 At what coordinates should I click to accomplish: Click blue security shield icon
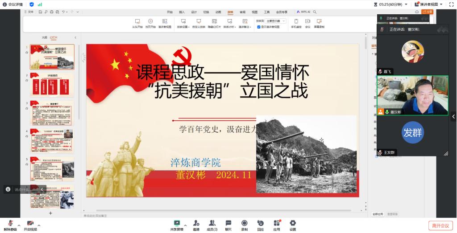(x=32, y=4)
